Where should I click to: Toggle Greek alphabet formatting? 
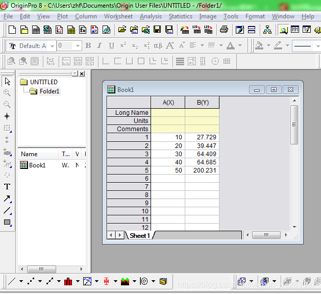click(158, 45)
